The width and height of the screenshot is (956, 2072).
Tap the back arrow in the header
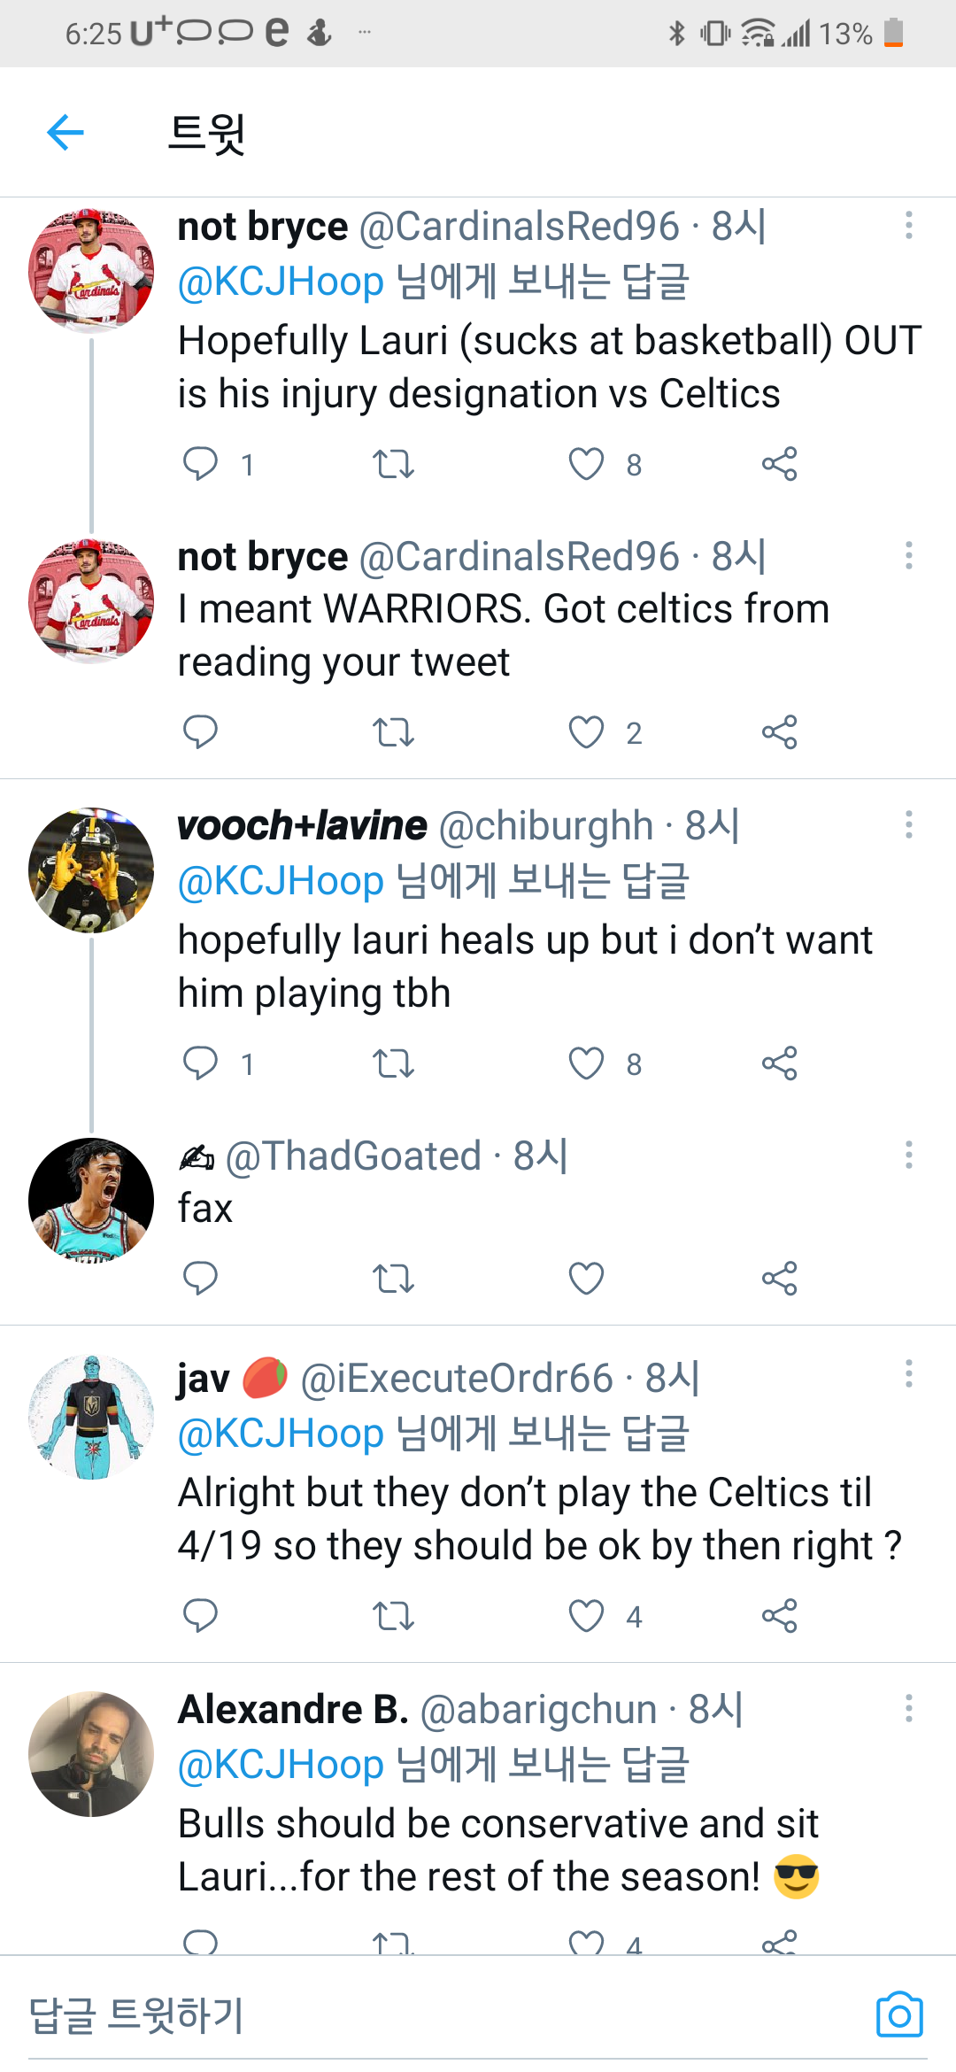point(66,133)
